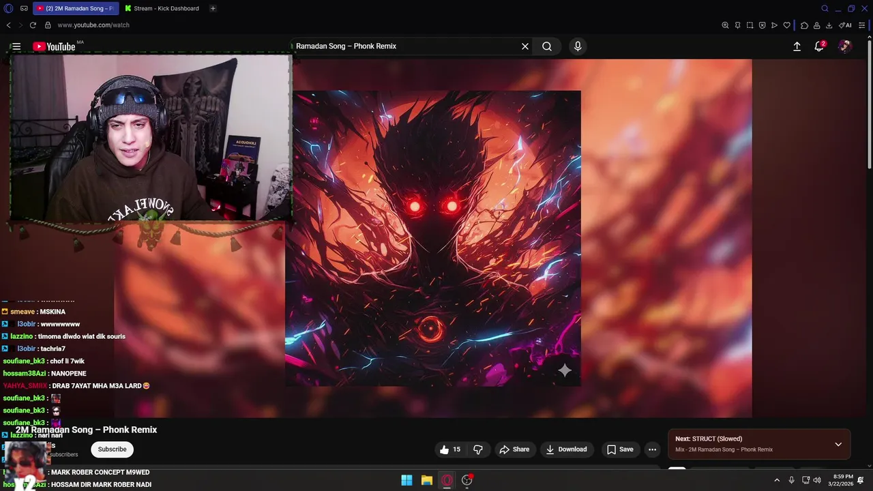Screen dimensions: 873x491
Task: Show site security lock information
Action: point(48,25)
